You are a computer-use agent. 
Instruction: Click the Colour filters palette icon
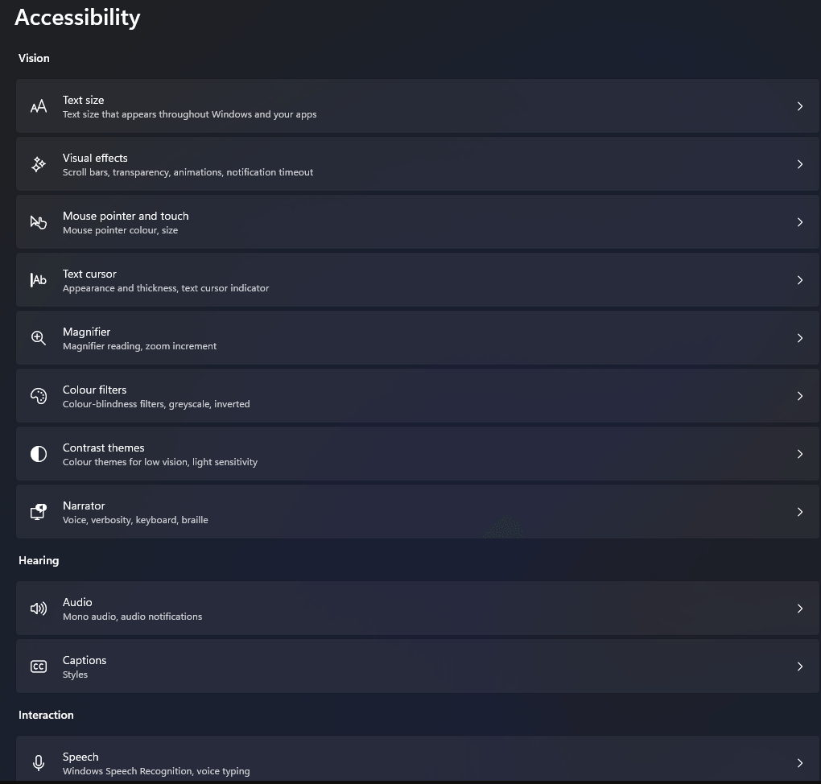coord(38,397)
